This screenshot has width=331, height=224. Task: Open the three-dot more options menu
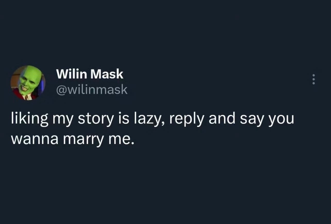click(314, 79)
